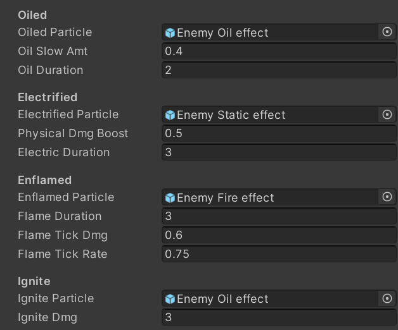Viewport: 398px width, 330px height.
Task: Click the Electric Duration value field
Action: (279, 152)
